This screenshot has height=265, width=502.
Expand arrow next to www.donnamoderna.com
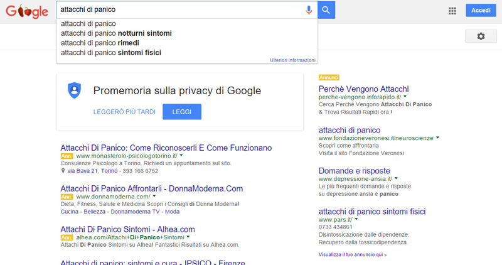(x=154, y=196)
